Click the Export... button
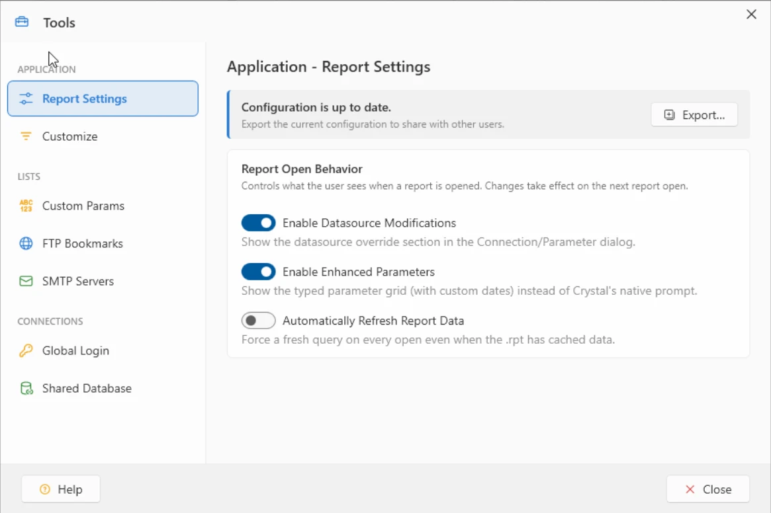 (x=694, y=115)
